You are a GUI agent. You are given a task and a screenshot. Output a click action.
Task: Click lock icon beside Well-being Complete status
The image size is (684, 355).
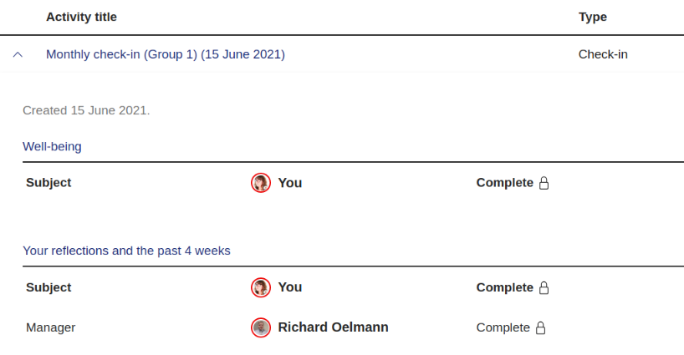pos(544,183)
